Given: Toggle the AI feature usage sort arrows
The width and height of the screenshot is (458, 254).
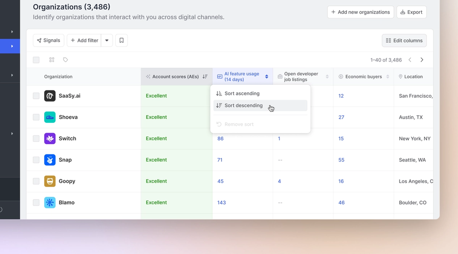Looking at the screenshot, I should coord(267,76).
